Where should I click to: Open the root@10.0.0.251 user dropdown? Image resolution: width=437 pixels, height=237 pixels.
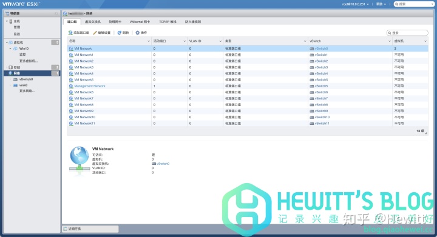pyautogui.click(x=355, y=4)
